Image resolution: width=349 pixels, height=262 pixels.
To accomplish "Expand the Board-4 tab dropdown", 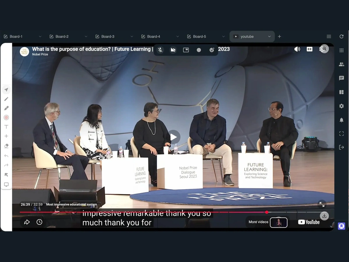I will coord(177,36).
